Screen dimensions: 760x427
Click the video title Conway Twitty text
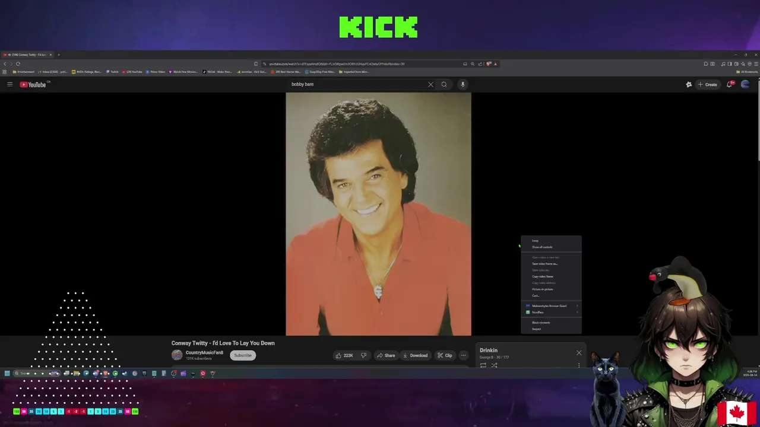tap(223, 343)
